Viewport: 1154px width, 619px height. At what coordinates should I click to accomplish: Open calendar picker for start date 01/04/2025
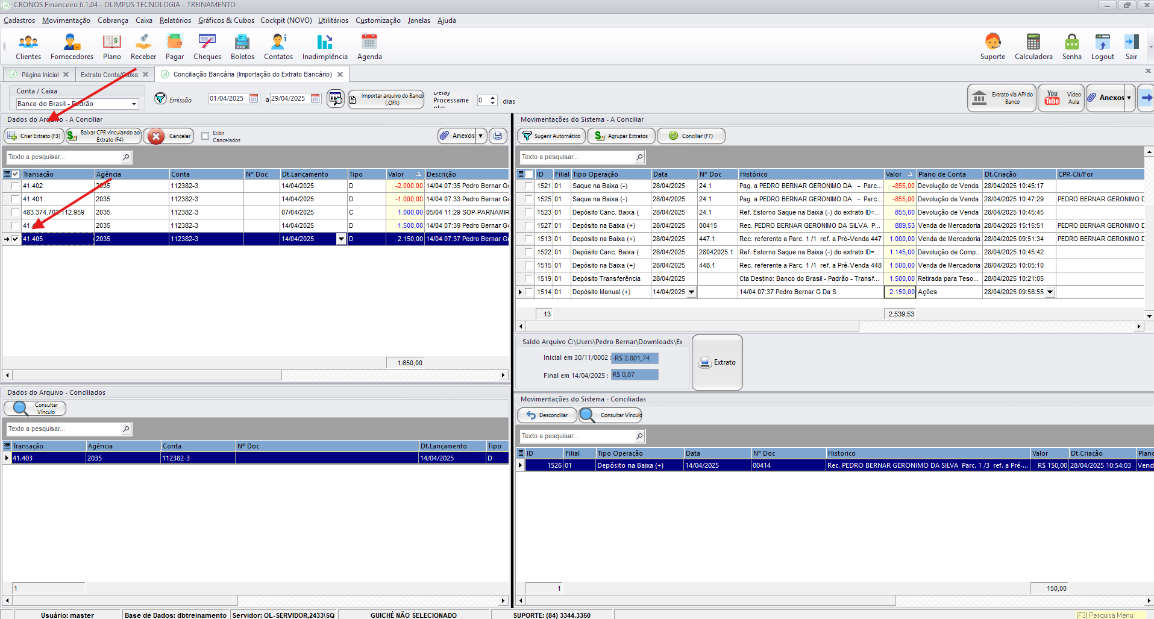click(x=254, y=98)
